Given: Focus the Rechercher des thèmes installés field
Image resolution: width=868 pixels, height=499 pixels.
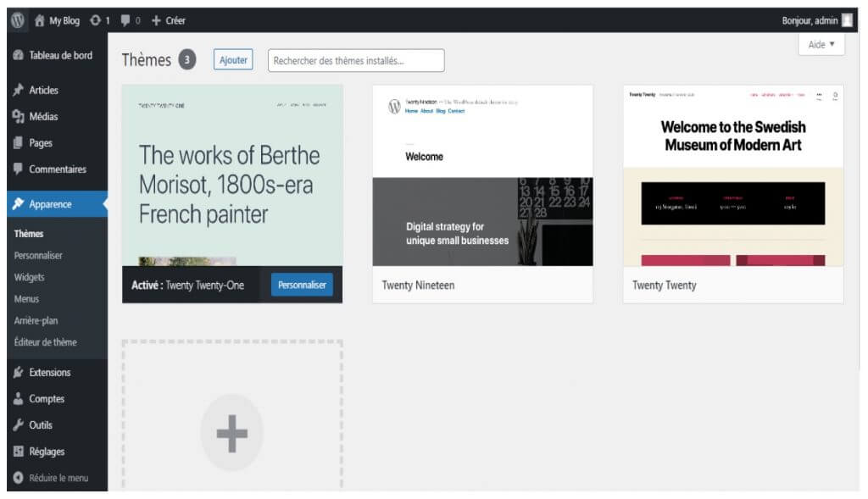Looking at the screenshot, I should click(356, 60).
